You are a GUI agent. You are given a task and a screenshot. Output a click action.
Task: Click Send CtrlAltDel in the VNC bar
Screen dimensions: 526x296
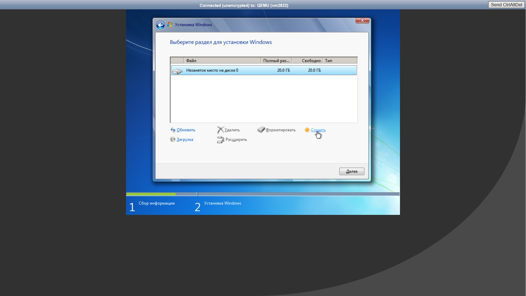[506, 5]
